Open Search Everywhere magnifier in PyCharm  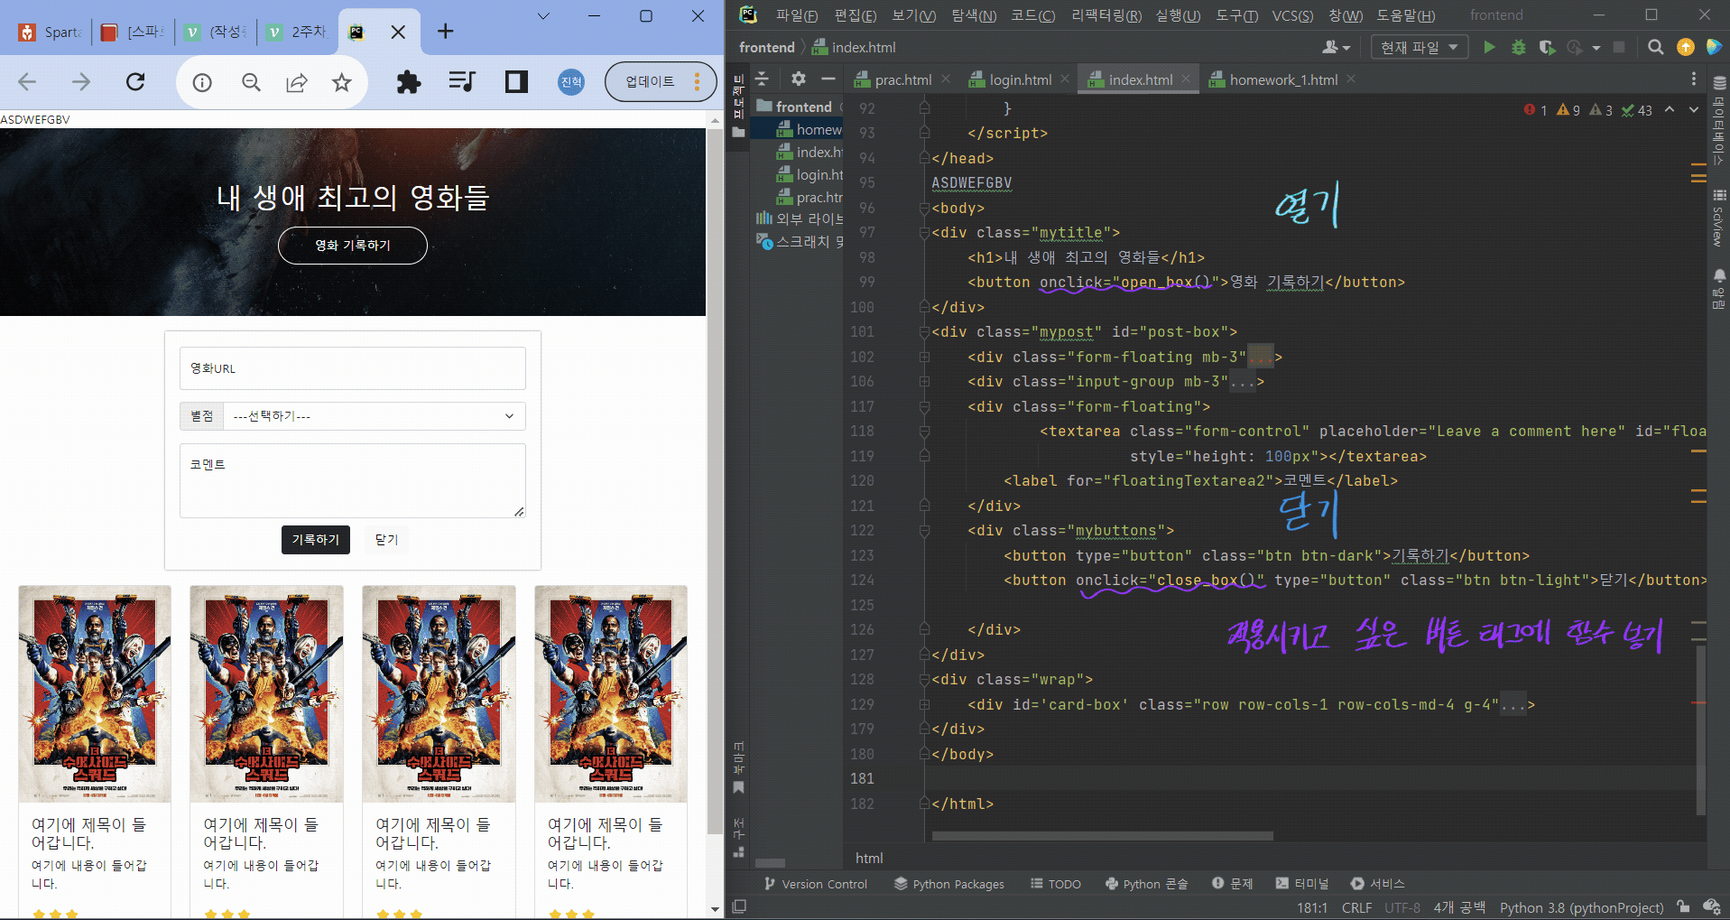point(1655,47)
